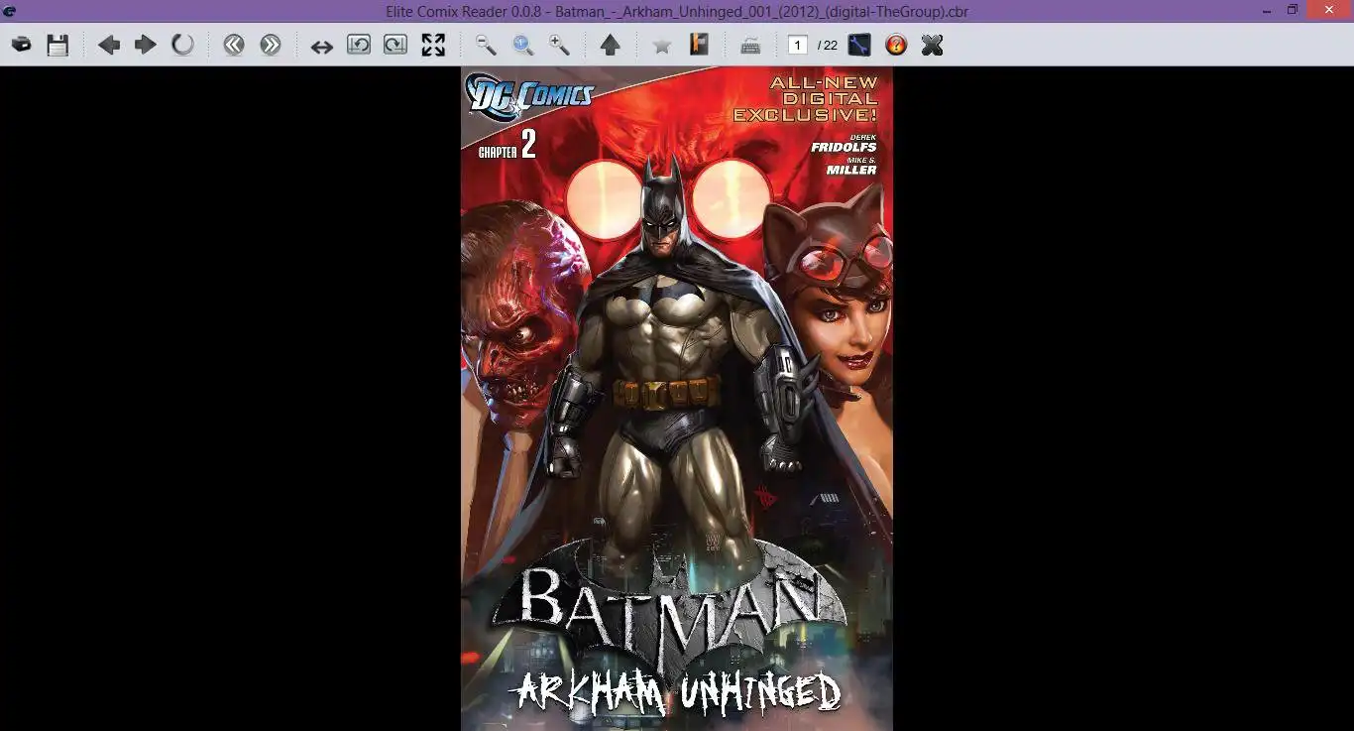Click the circular reload icon

pyautogui.click(x=182, y=45)
